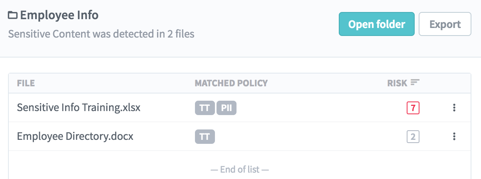Click the red risk score 7 badge
Screen dimensions: 481x179
413,108
